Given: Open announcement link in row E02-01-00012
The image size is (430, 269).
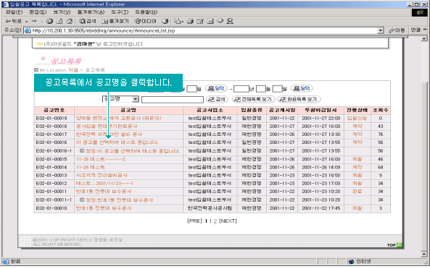Looking at the screenshot, I should 104,184.
